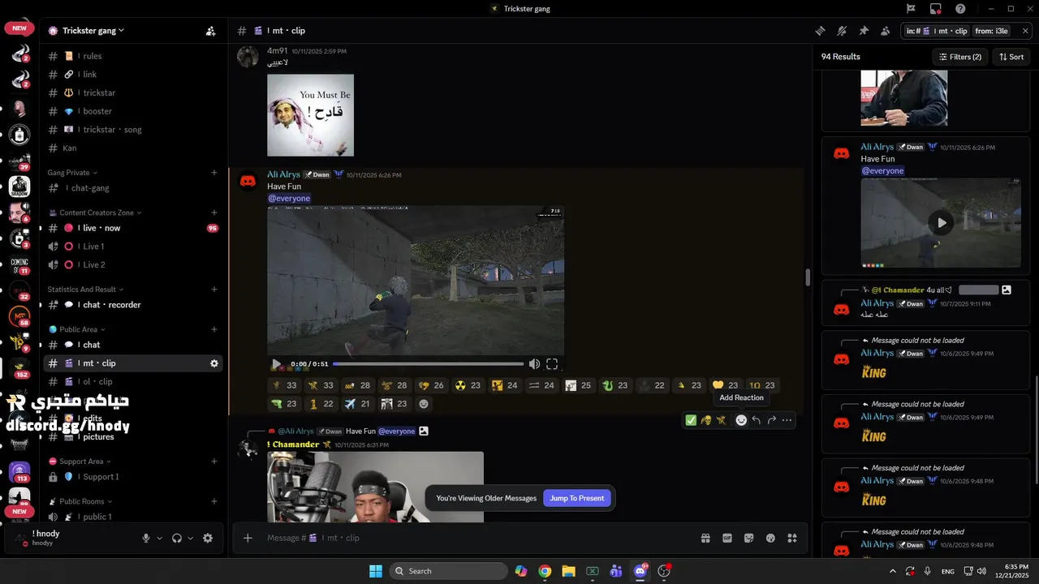Open the sticker picker

(x=749, y=538)
